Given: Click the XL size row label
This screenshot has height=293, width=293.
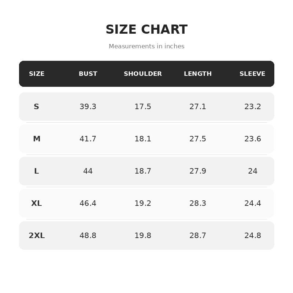Looking at the screenshot, I should pyautogui.click(x=36, y=203).
